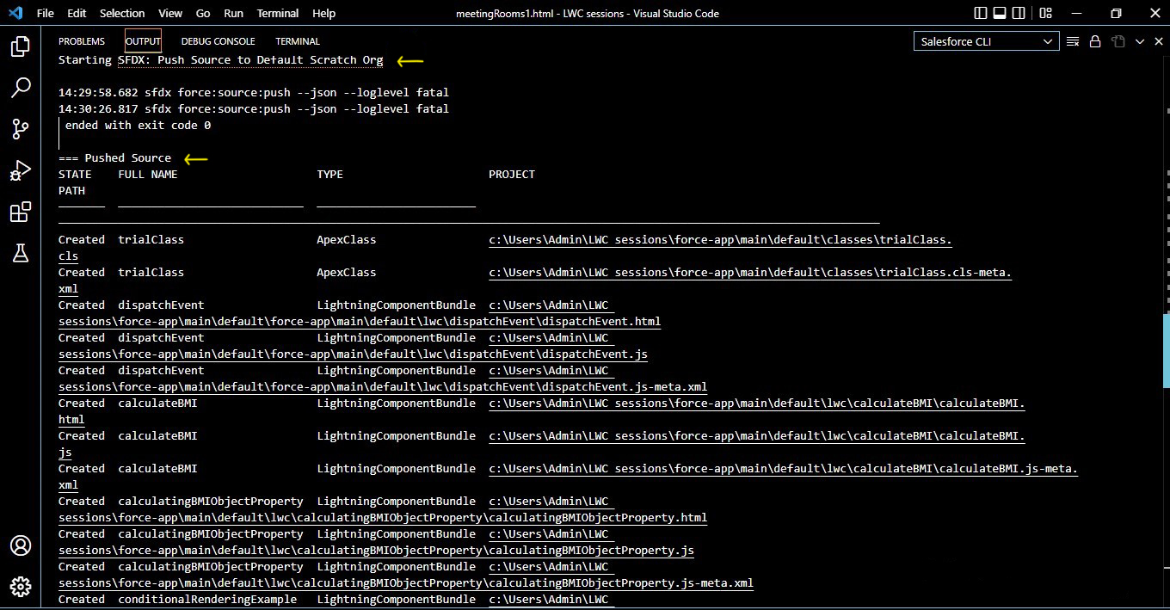Screen dimensions: 1170x610
Task: Open the Run and Debug view
Action: pyautogui.click(x=21, y=170)
